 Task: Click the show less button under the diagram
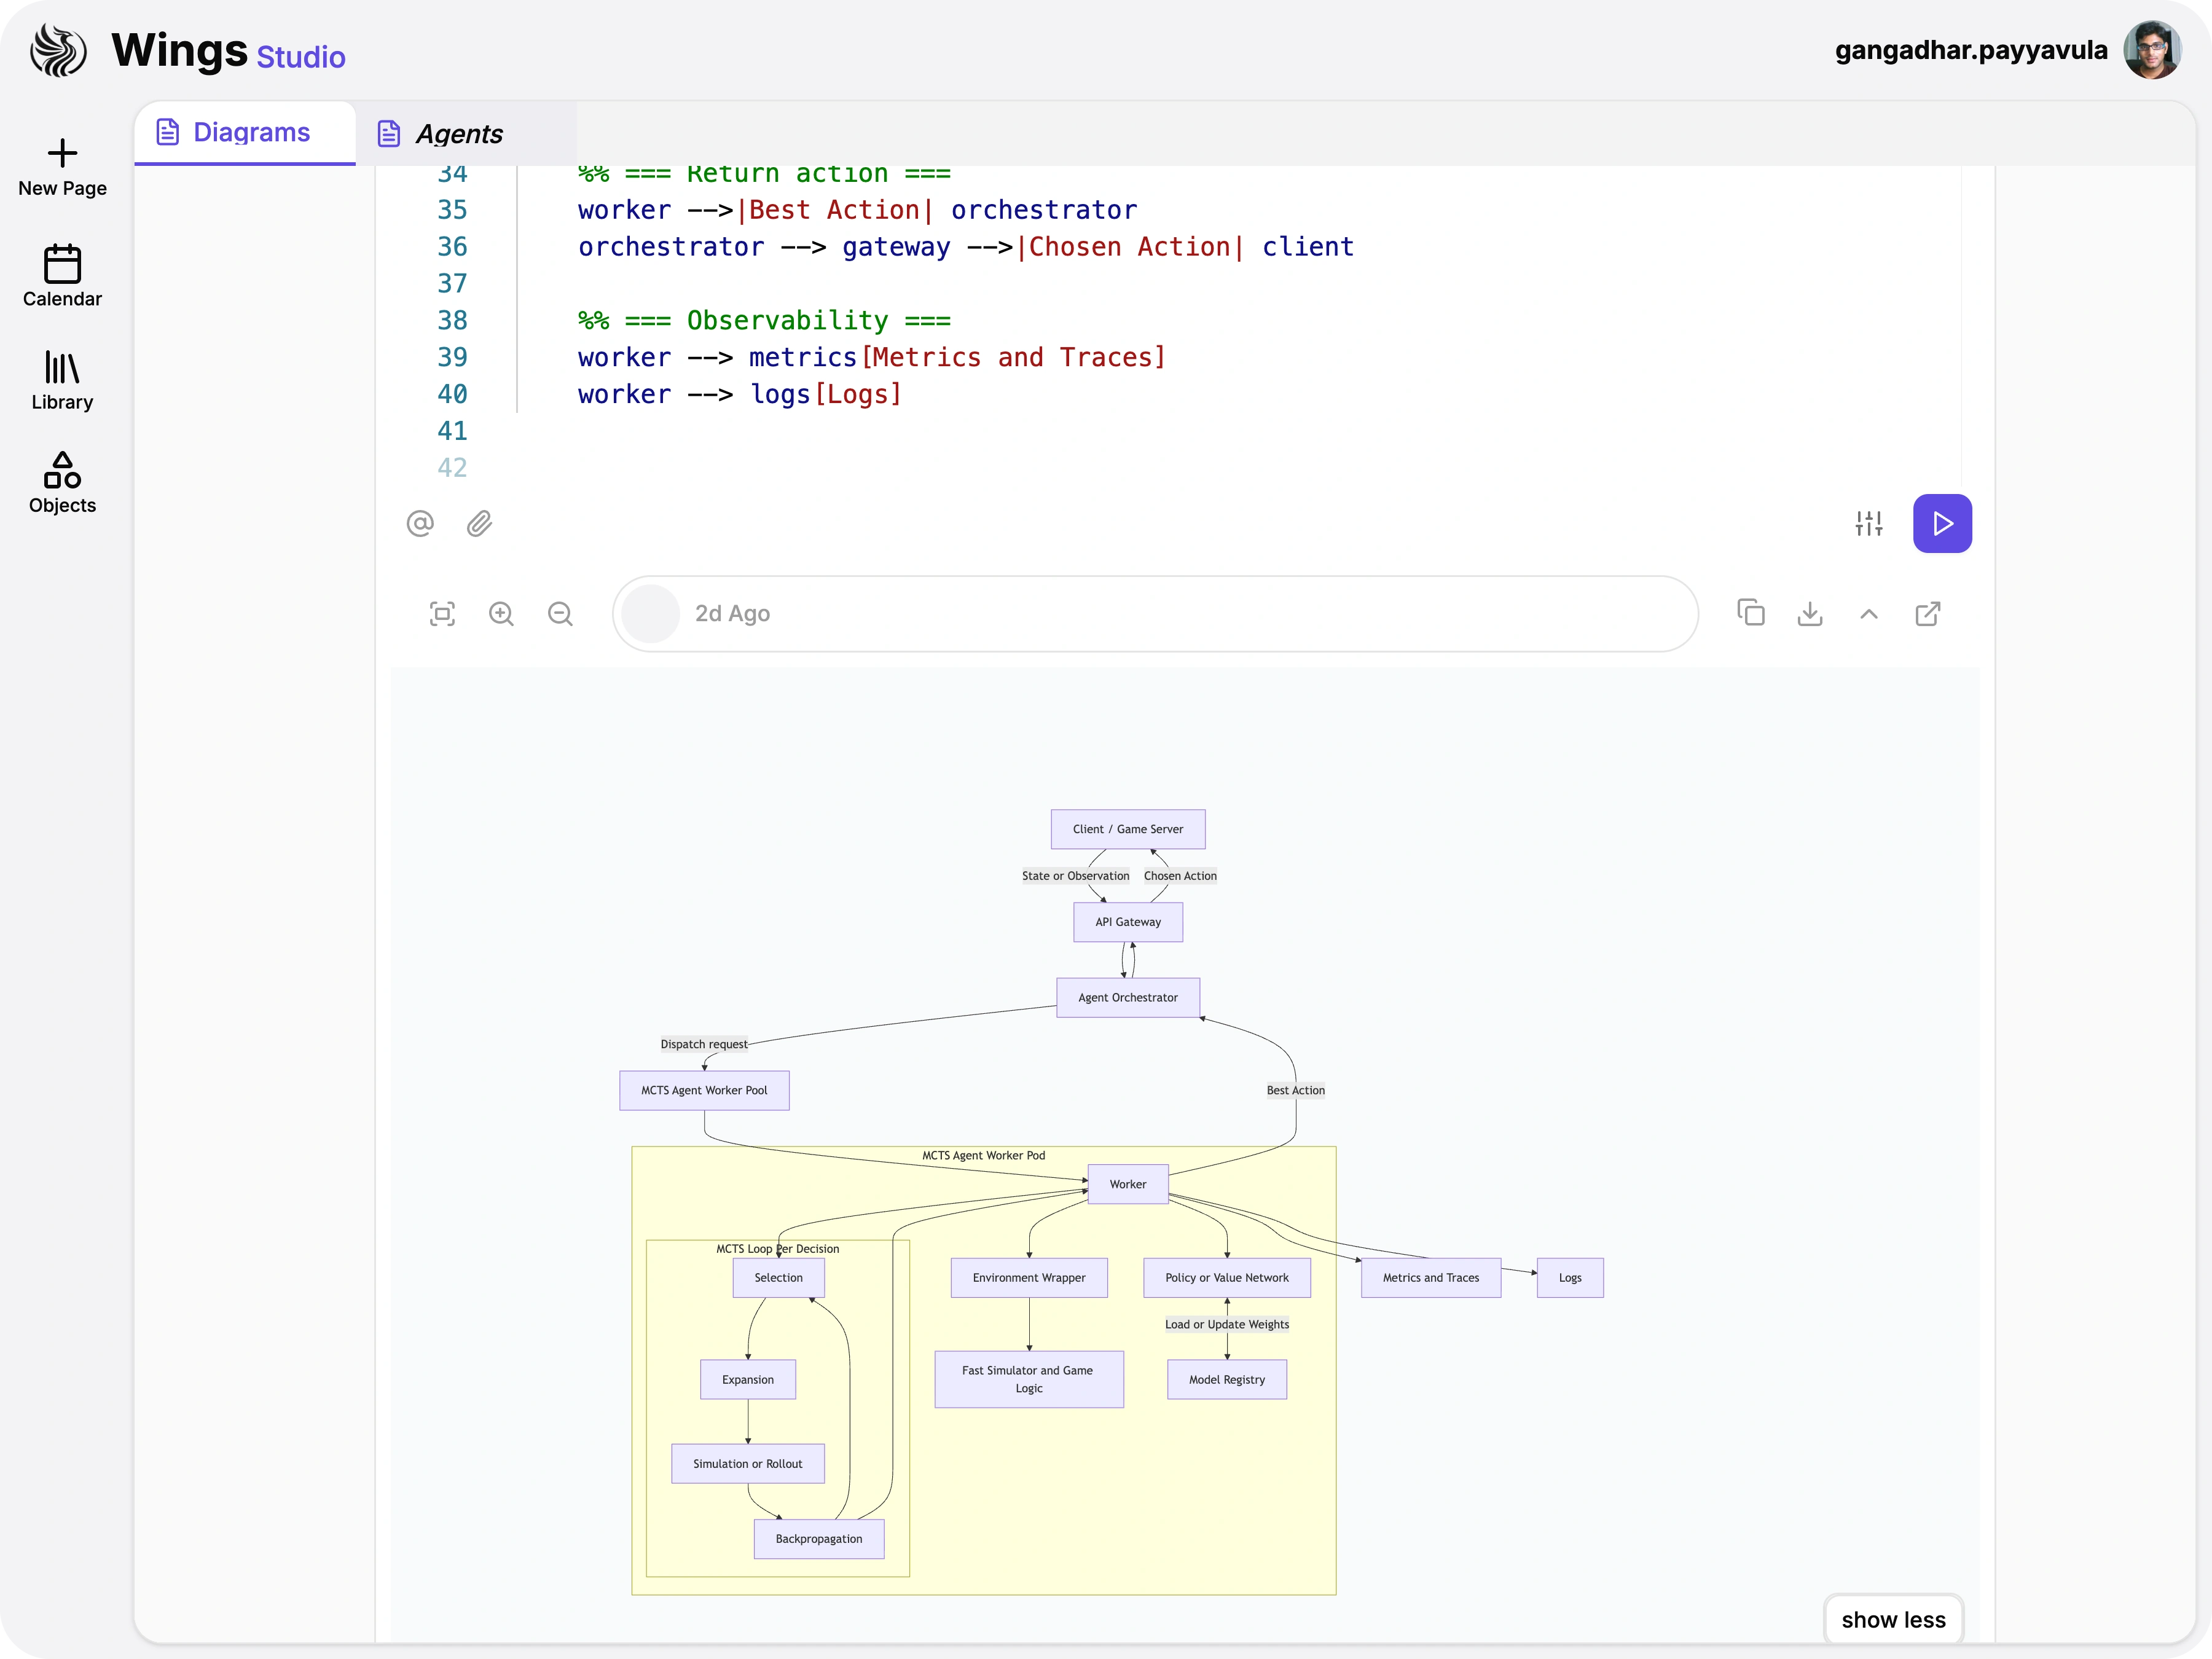(1893, 1619)
